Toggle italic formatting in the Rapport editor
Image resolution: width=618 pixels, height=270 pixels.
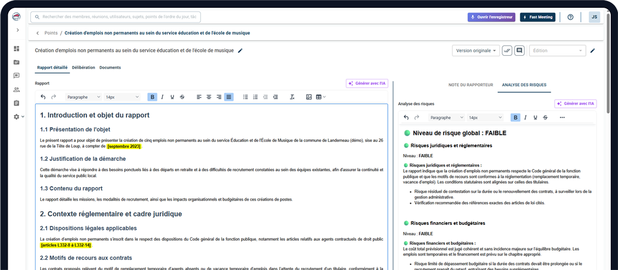162,97
